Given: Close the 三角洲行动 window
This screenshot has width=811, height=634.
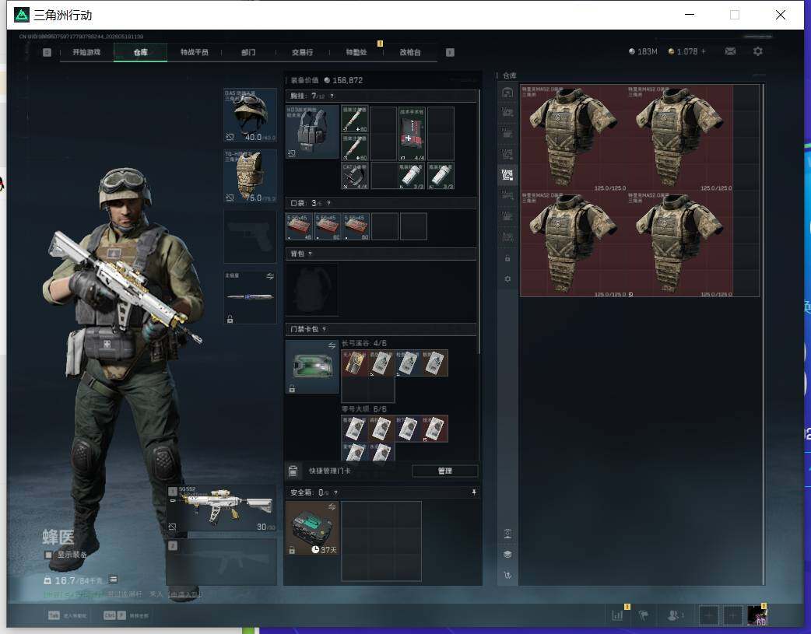Looking at the screenshot, I should pos(781,15).
